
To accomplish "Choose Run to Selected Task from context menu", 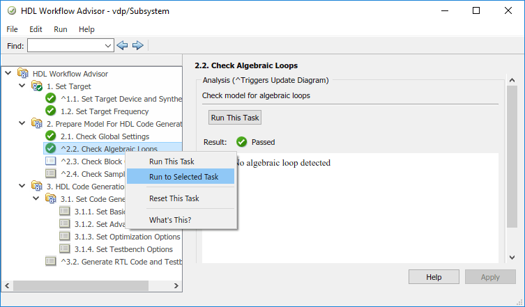I will tap(183, 177).
